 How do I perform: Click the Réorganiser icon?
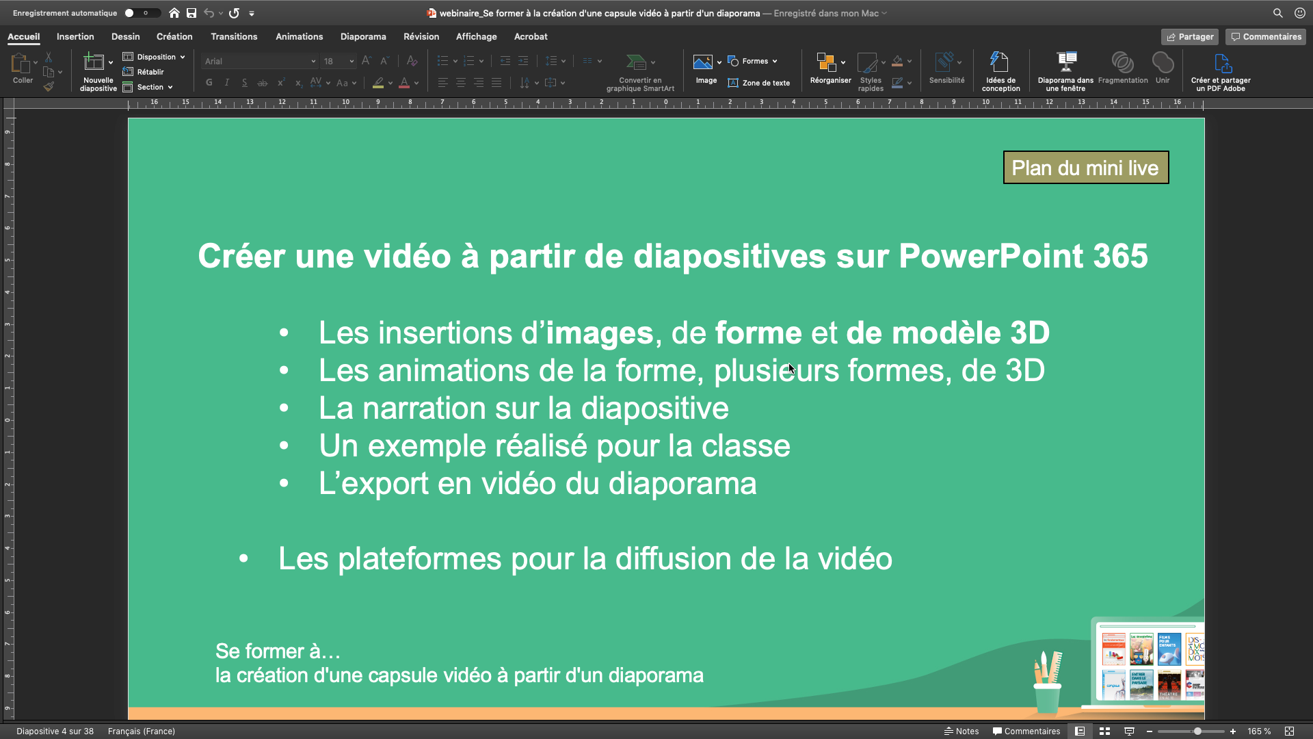point(826,62)
